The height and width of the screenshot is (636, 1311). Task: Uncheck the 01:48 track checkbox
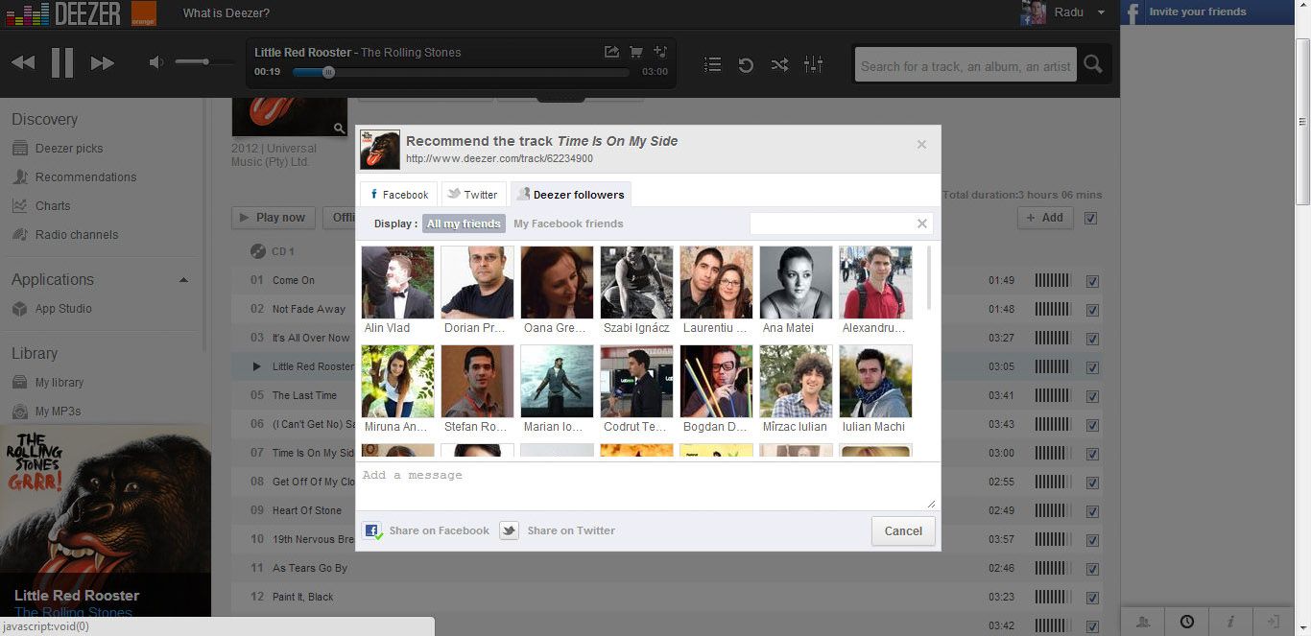[x=1092, y=310]
